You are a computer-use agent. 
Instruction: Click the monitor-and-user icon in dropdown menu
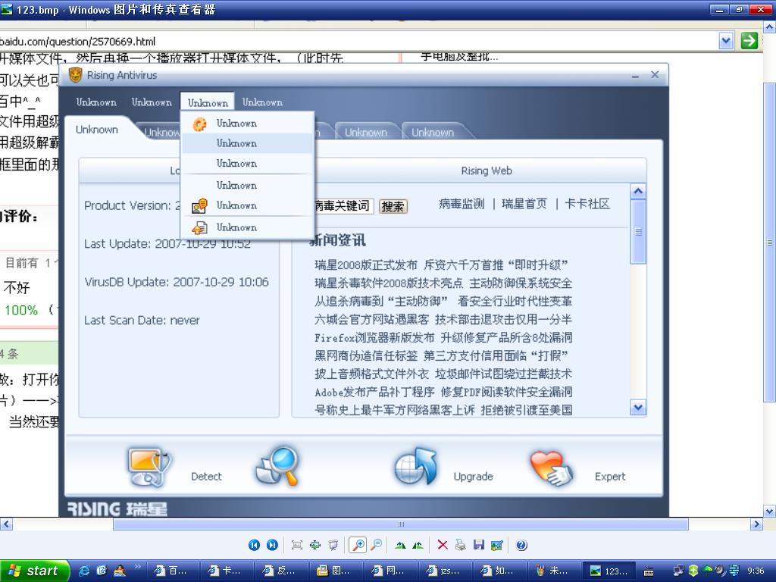tap(199, 205)
